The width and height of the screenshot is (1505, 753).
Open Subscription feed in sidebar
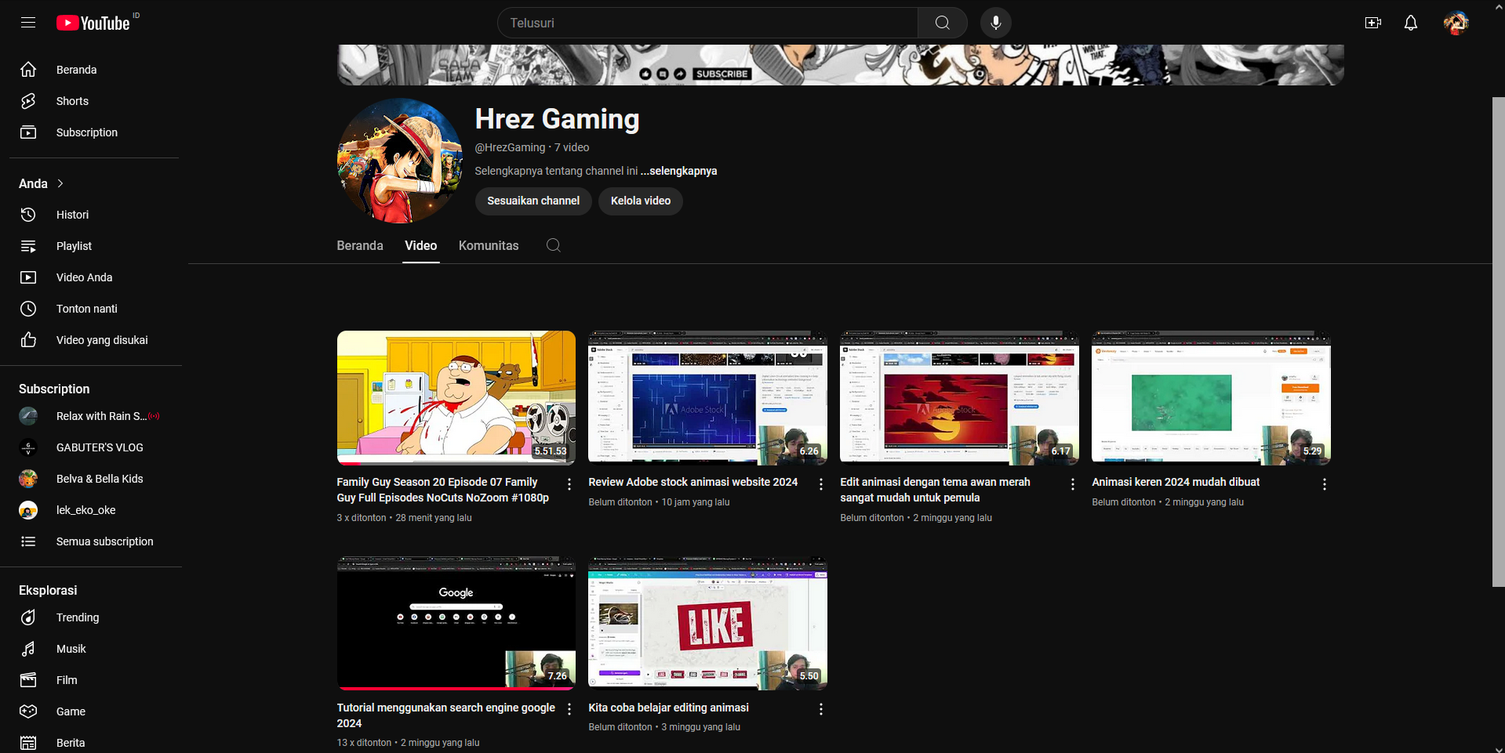(94, 132)
